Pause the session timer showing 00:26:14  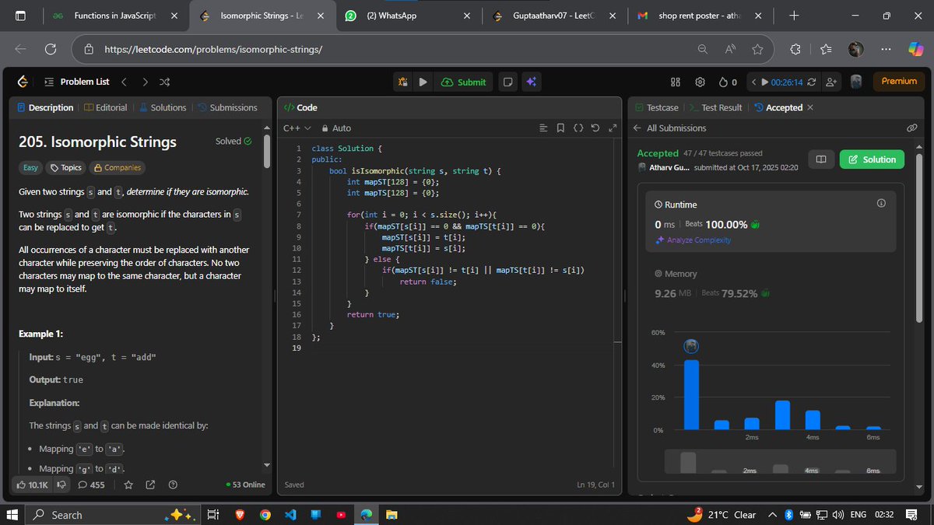click(x=765, y=81)
